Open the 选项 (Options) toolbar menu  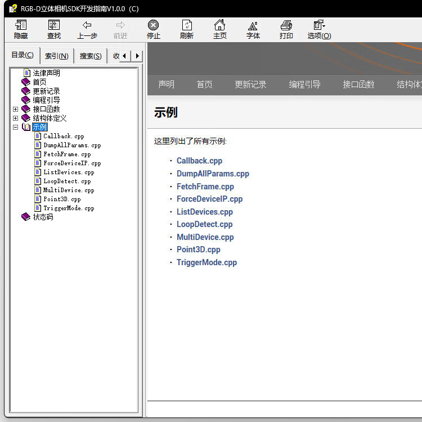pos(319,25)
